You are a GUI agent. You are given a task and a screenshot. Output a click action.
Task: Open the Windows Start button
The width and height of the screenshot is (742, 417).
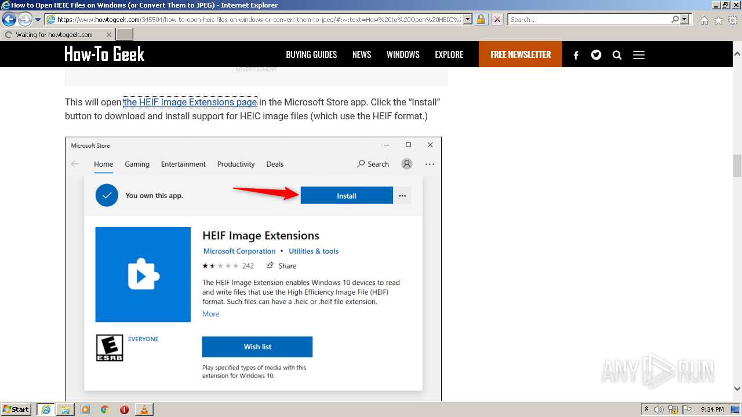(x=16, y=409)
